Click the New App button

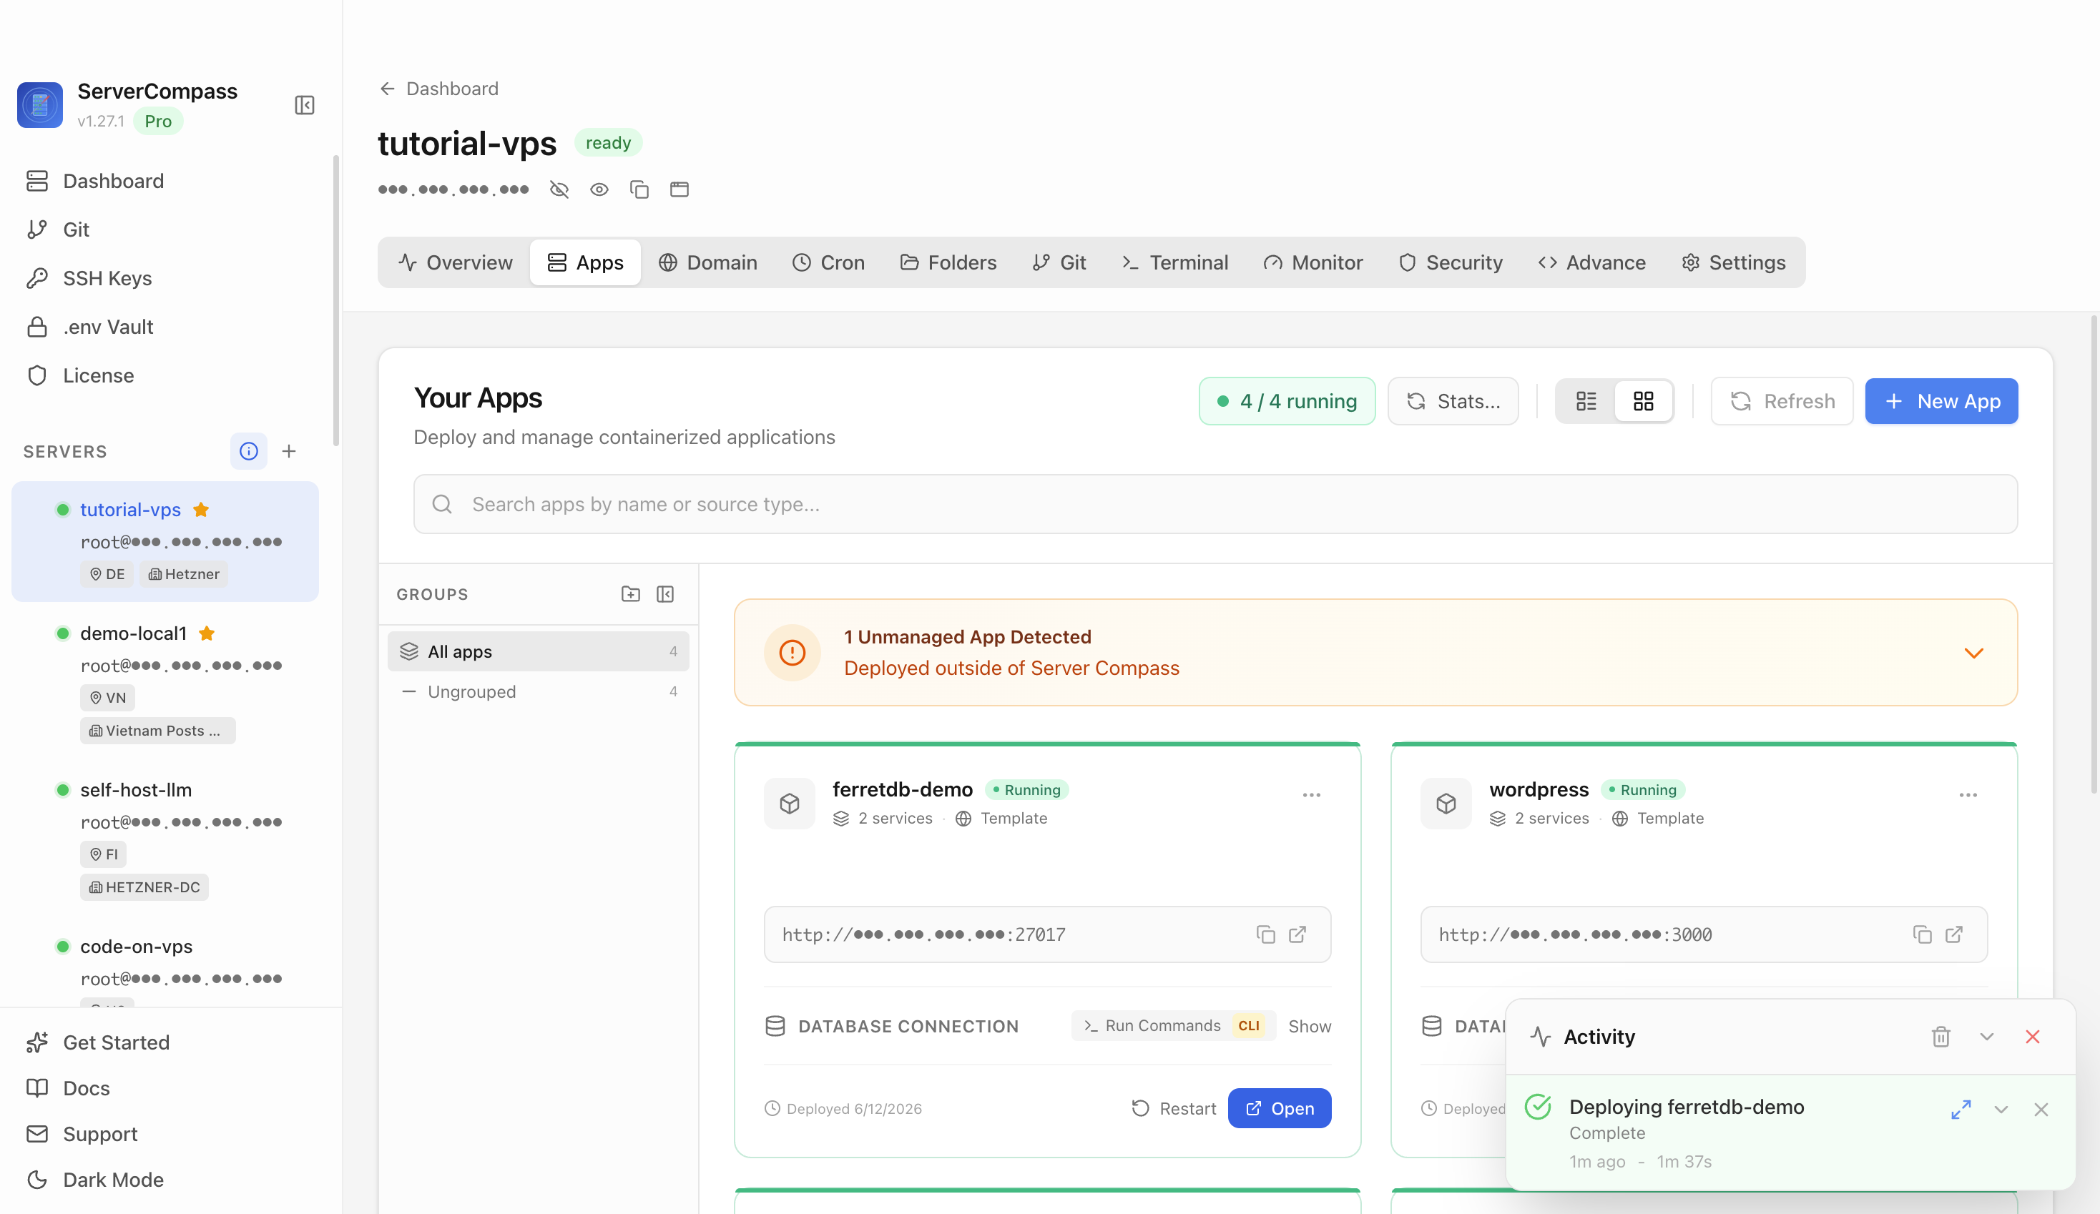pyautogui.click(x=1942, y=402)
